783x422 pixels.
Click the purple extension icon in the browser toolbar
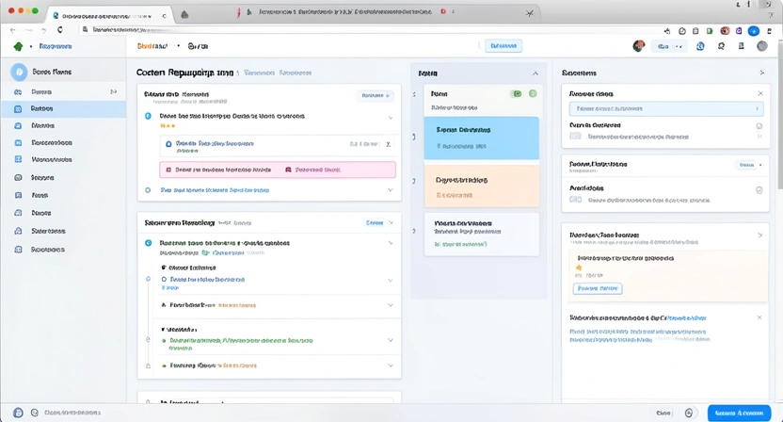click(x=739, y=31)
